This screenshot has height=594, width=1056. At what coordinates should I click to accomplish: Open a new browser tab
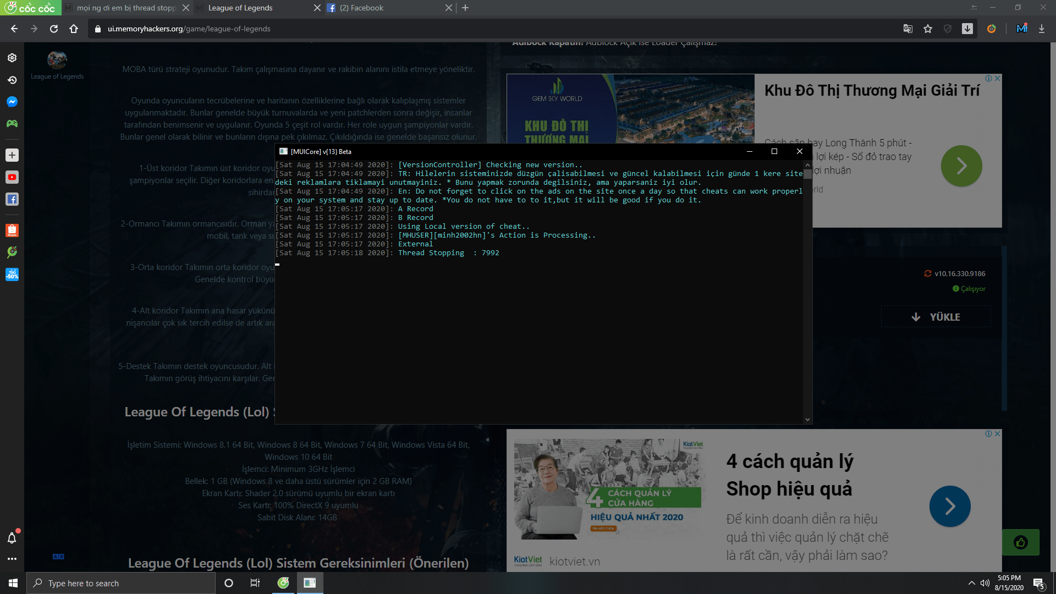(465, 8)
